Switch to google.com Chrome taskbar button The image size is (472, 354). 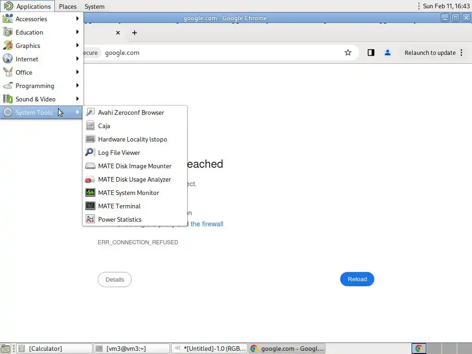(287, 348)
